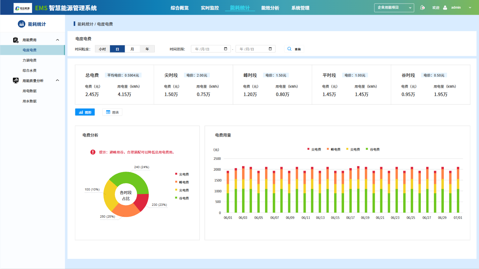The image size is (479, 269).
Task: Open the 实时监控 top menu
Action: click(210, 8)
